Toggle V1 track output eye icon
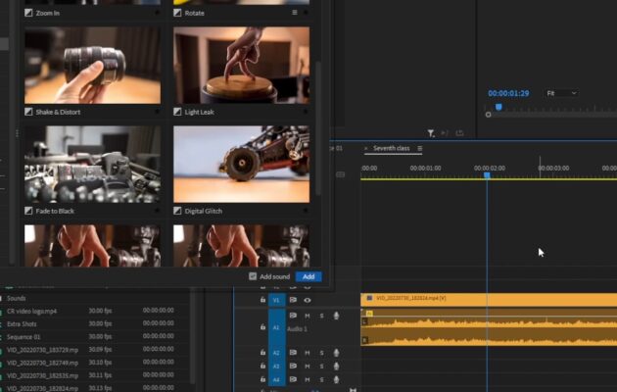 coord(307,300)
